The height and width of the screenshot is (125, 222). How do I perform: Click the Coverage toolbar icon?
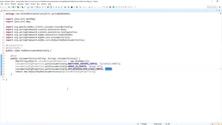pyautogui.click(x=18, y=7)
